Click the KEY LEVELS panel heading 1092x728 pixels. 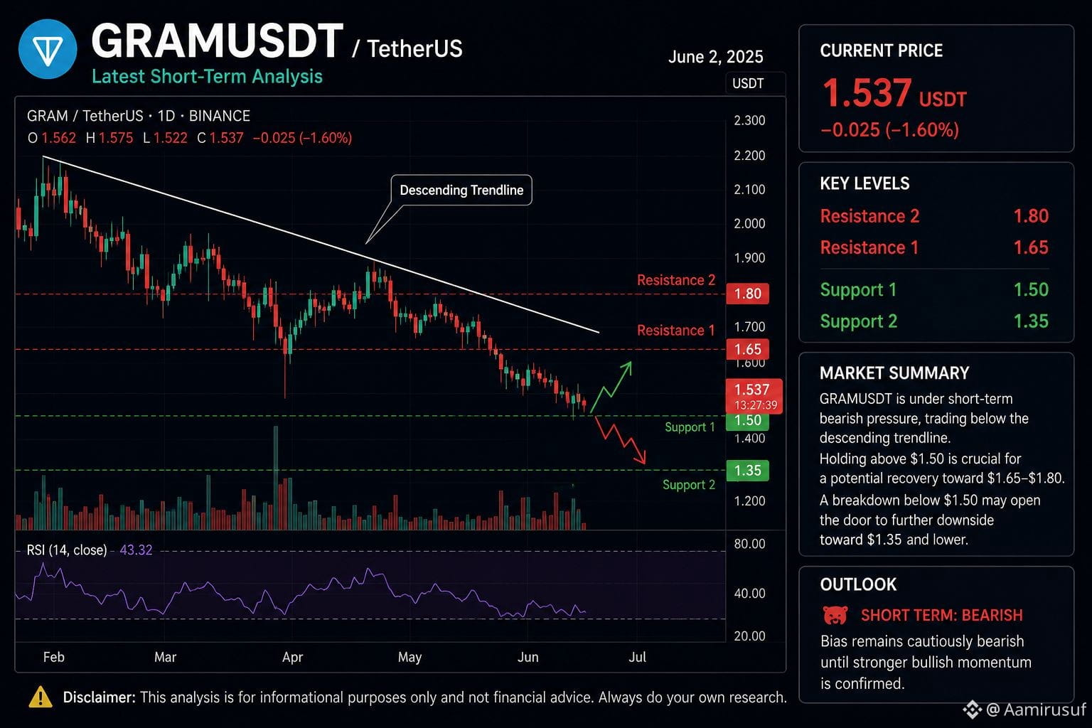pyautogui.click(x=864, y=183)
